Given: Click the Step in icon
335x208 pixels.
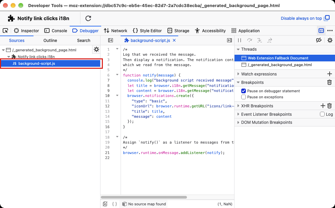Looking at the screenshot, I should pyautogui.click(x=259, y=40).
